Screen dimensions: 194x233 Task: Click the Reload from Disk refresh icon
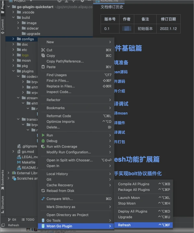point(43,191)
